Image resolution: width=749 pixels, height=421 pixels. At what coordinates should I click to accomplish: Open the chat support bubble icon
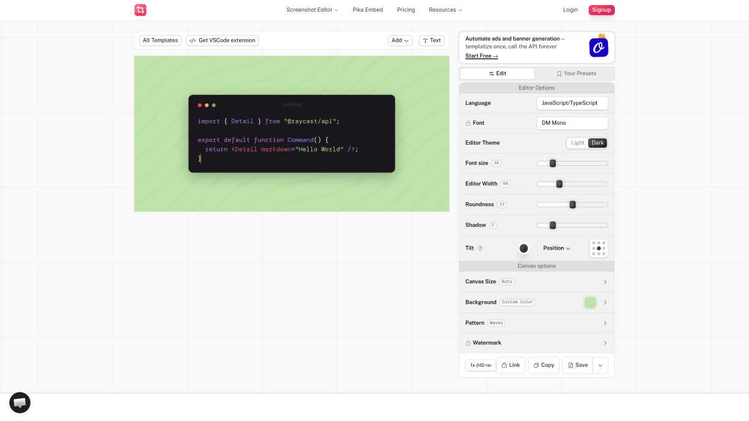tap(20, 403)
